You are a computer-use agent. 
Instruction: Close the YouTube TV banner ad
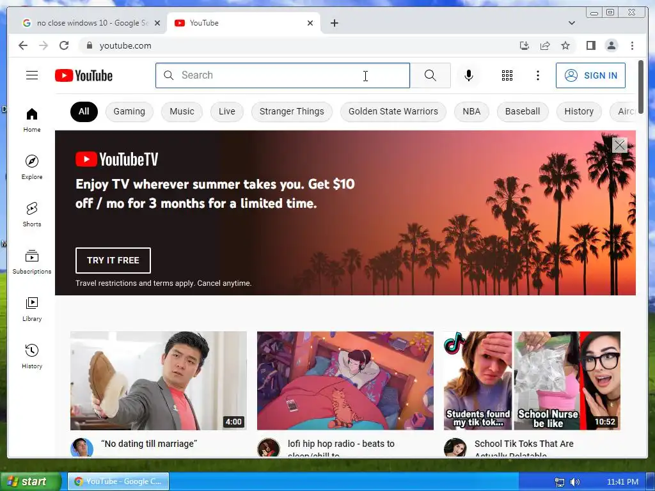619,145
